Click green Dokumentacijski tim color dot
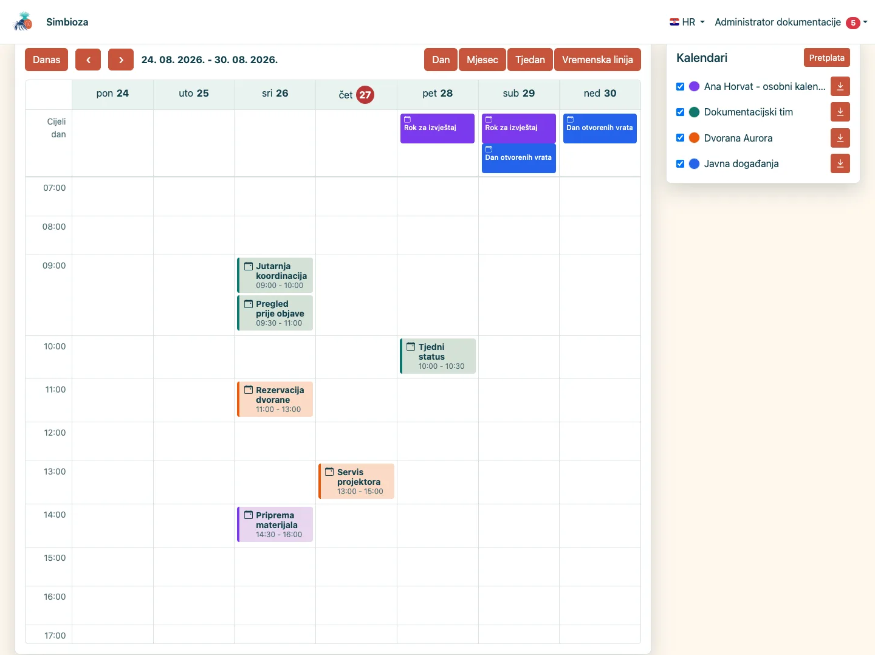 click(694, 112)
